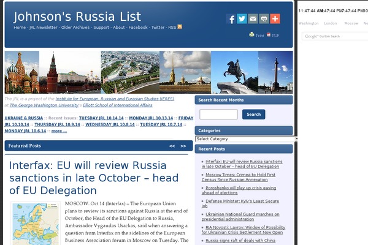Click the small Print icon in header

(x=251, y=35)
